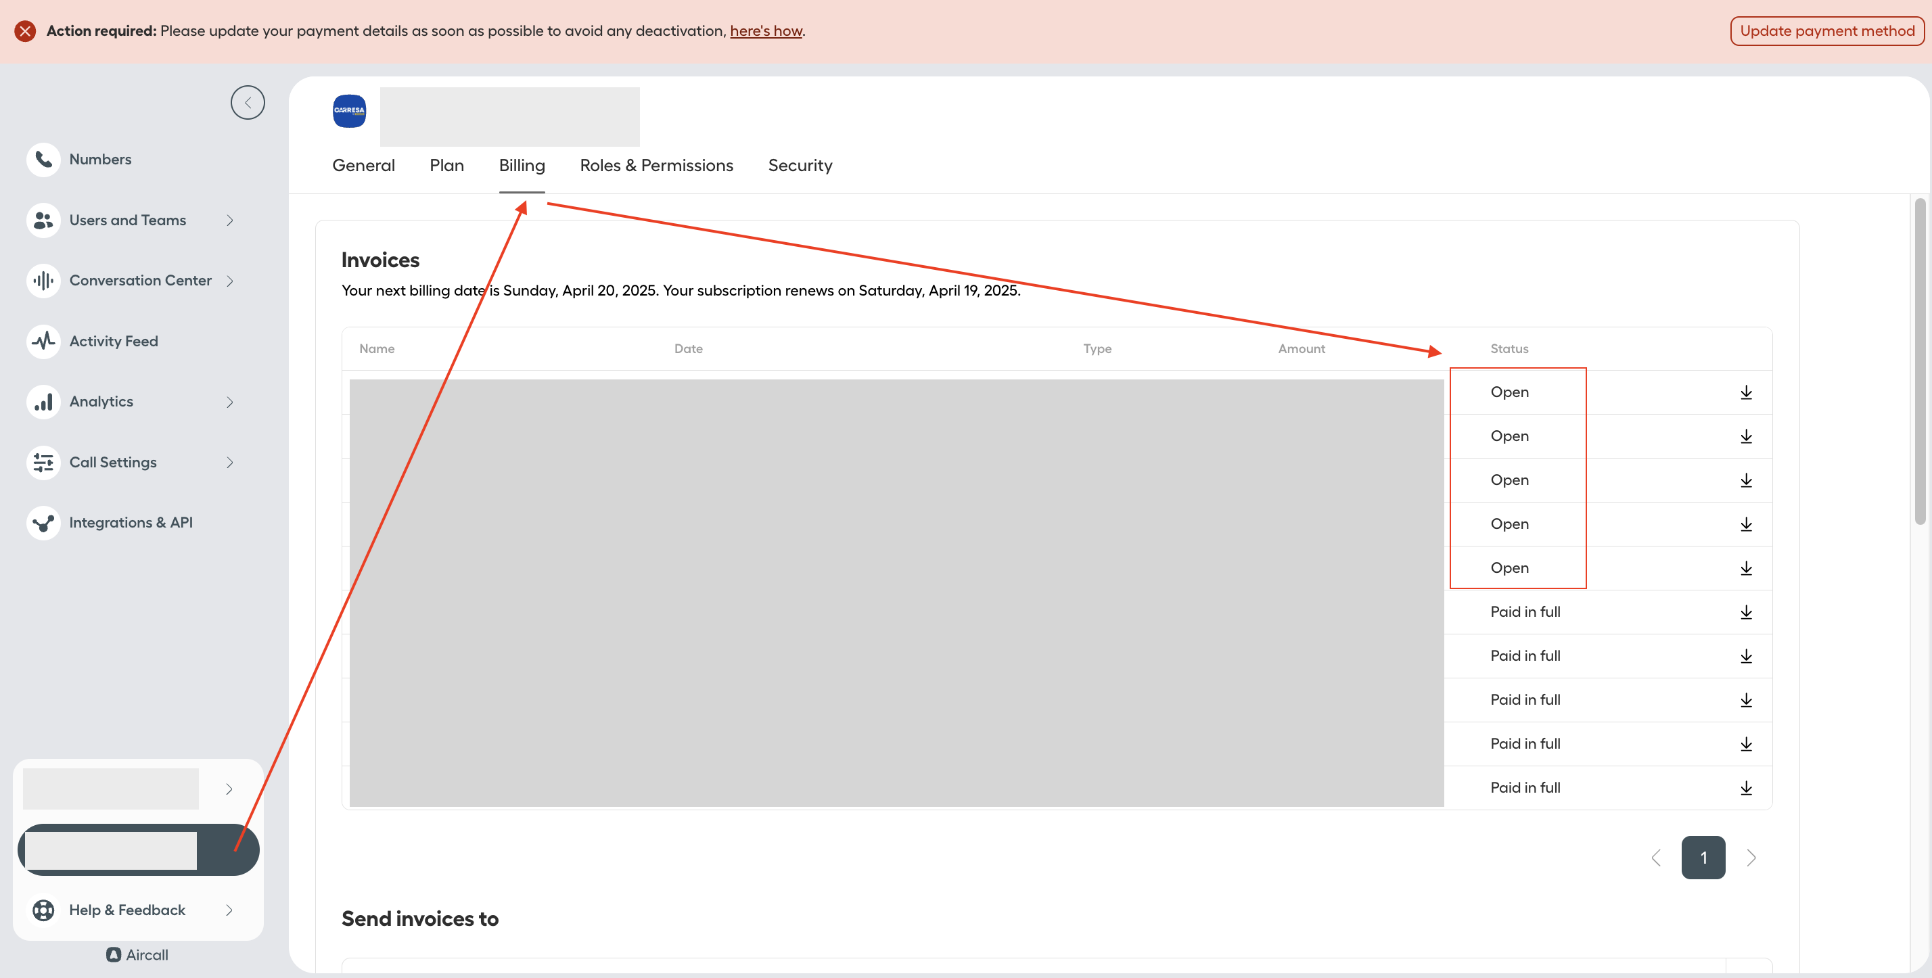Click the Aircall logo at the bottom
The width and height of the screenshot is (1932, 978).
pyautogui.click(x=137, y=955)
